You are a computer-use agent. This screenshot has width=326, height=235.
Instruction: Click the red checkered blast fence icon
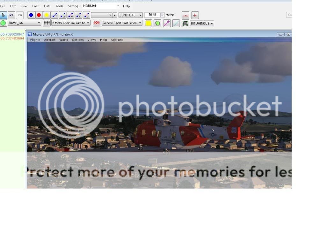[97, 23]
